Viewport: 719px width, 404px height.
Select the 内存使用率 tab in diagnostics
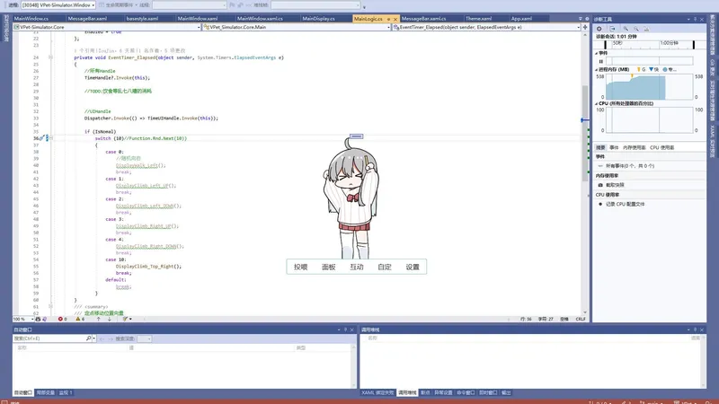(x=635, y=147)
